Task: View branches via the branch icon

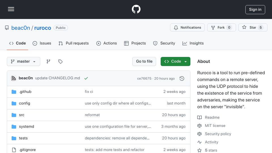Action: [x=48, y=61]
